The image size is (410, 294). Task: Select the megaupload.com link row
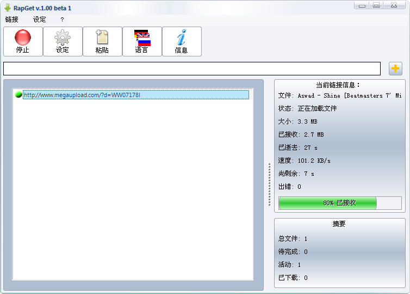[x=136, y=95]
